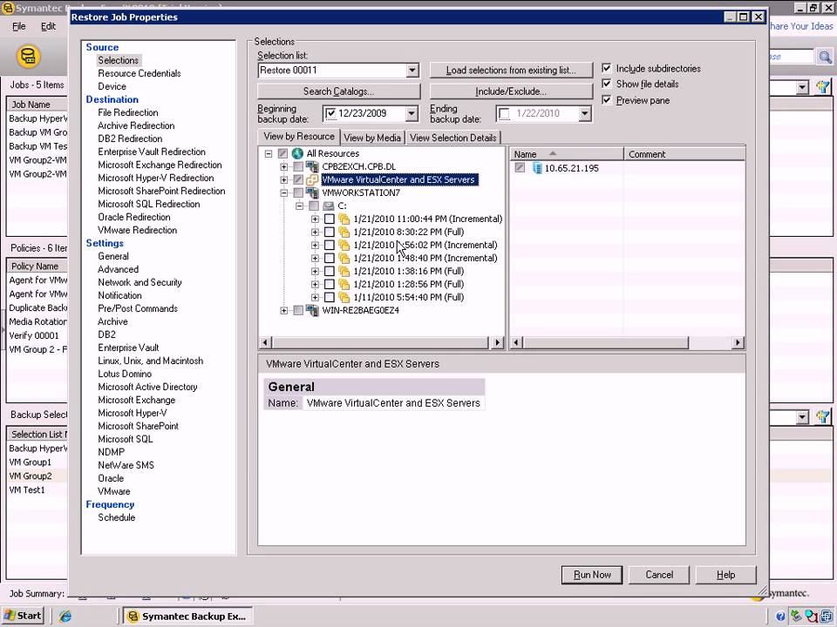Click tree pane scroll right arrow

[x=498, y=342]
